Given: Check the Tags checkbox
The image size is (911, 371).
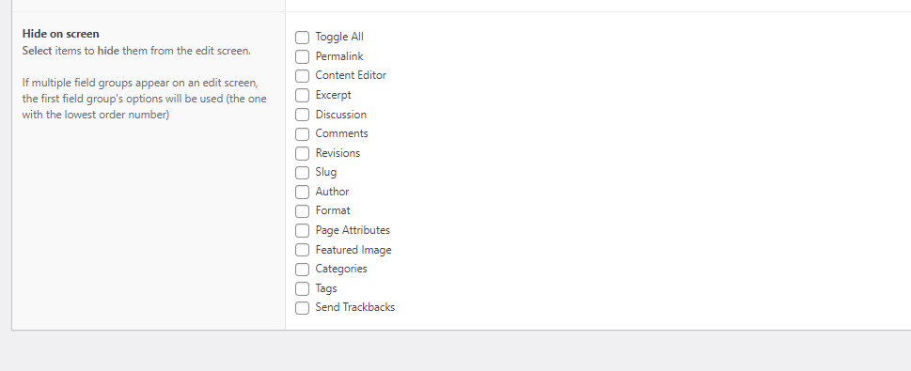Looking at the screenshot, I should click(x=302, y=288).
